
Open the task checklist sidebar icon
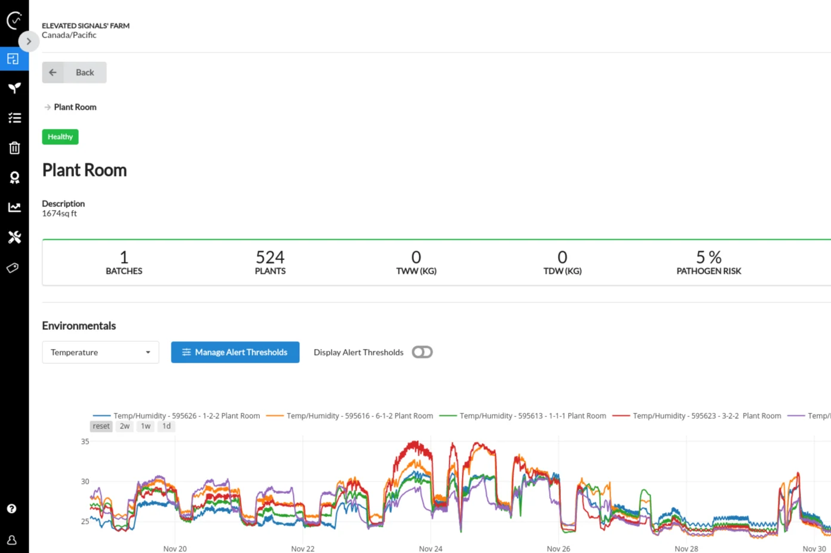pos(14,118)
